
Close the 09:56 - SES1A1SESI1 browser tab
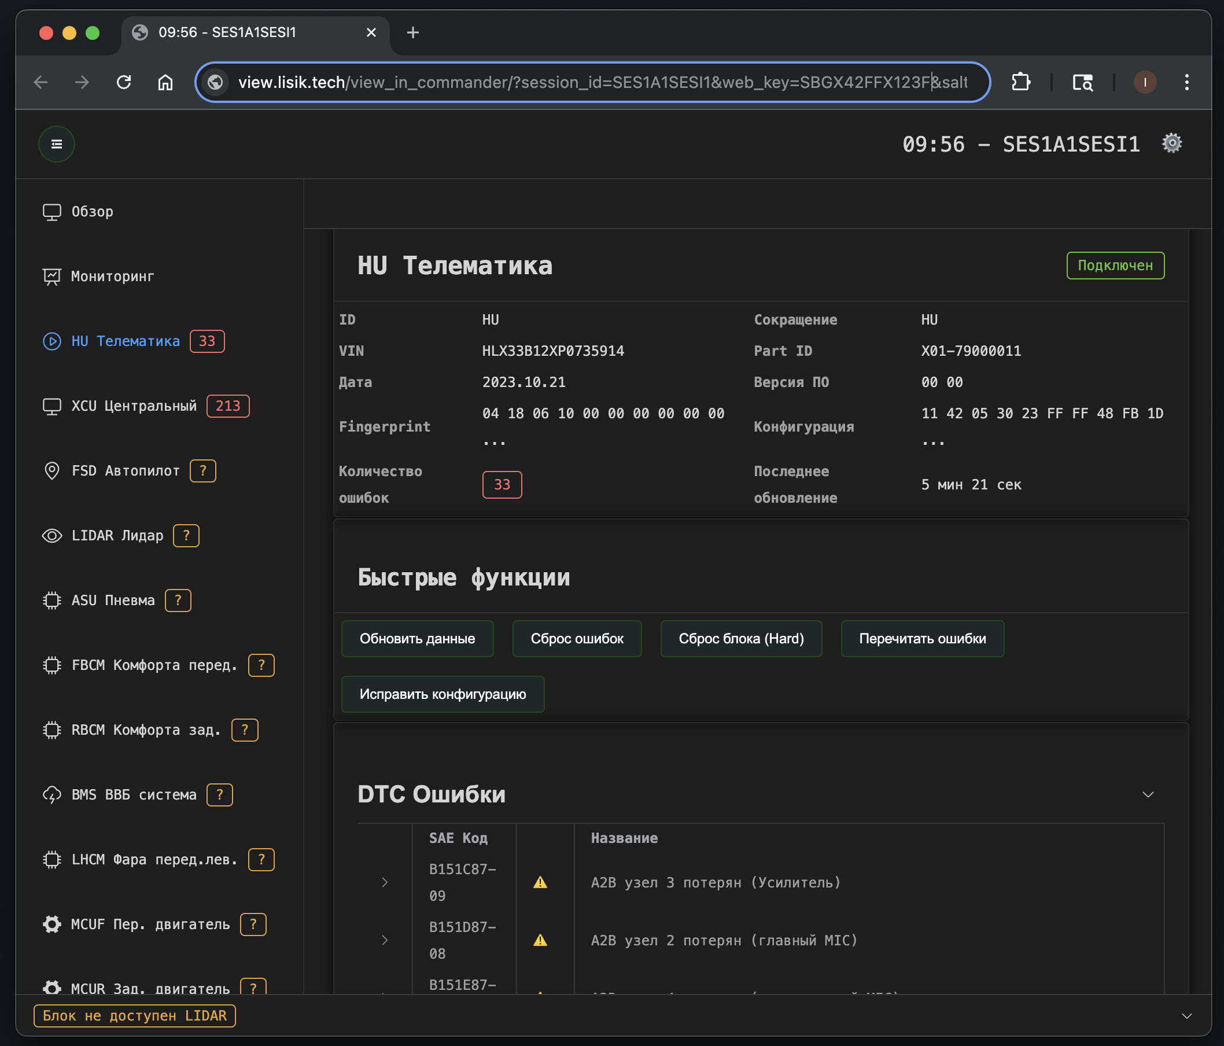[x=371, y=32]
